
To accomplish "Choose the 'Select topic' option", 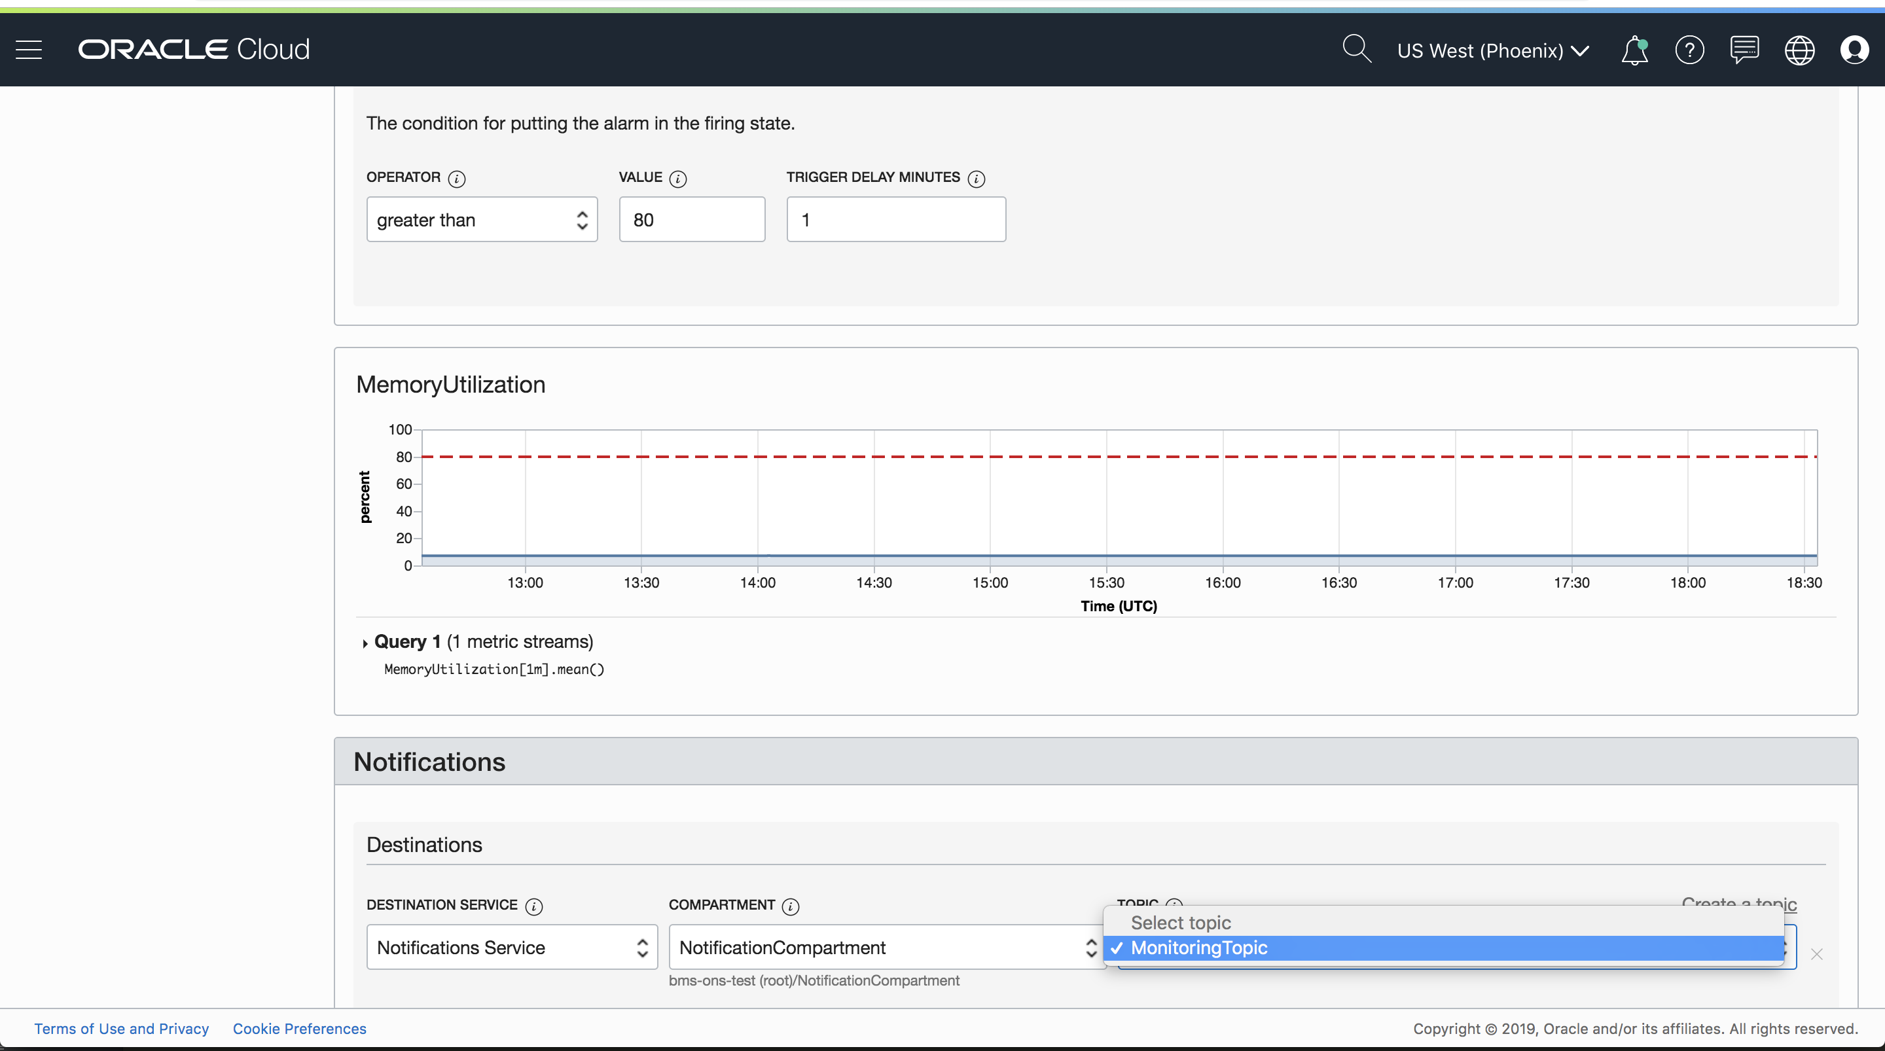I will click(1180, 922).
